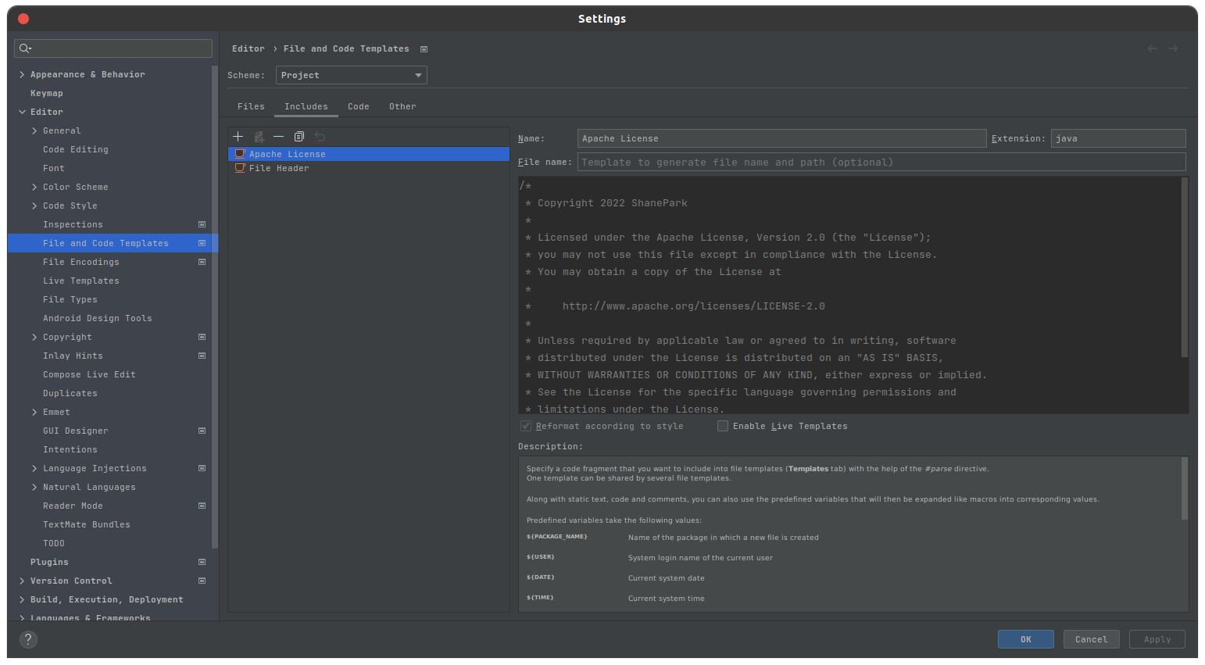Click the Create Child Template icon
Viewport: 1205px width, 665px height.
coord(259,137)
